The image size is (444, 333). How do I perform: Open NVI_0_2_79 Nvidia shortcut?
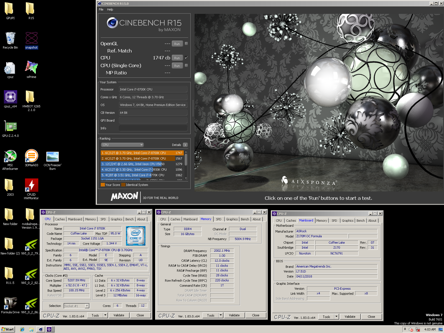tap(31, 246)
